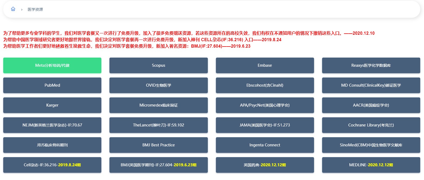Open the Scopus database
The width and height of the screenshot is (424, 180).
pyautogui.click(x=159, y=65)
